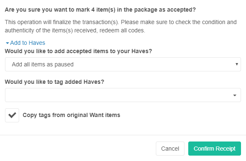The image size is (246, 161).
Task: Click the word "Receipt" on the confirm button
Action: coord(226,149)
